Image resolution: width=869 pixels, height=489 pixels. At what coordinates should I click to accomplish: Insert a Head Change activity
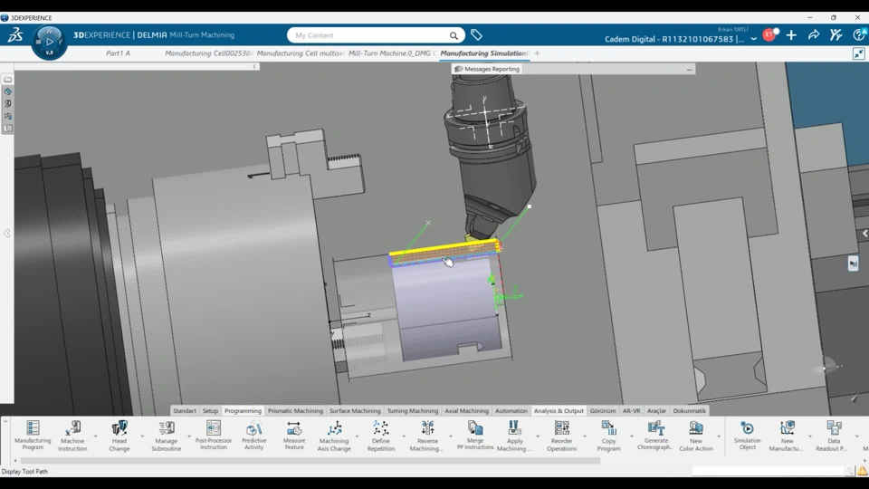pos(119,429)
